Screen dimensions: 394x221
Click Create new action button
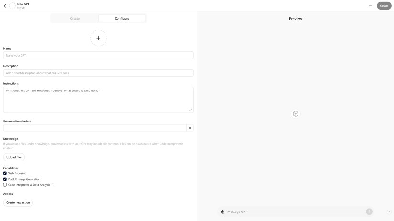tap(18, 202)
